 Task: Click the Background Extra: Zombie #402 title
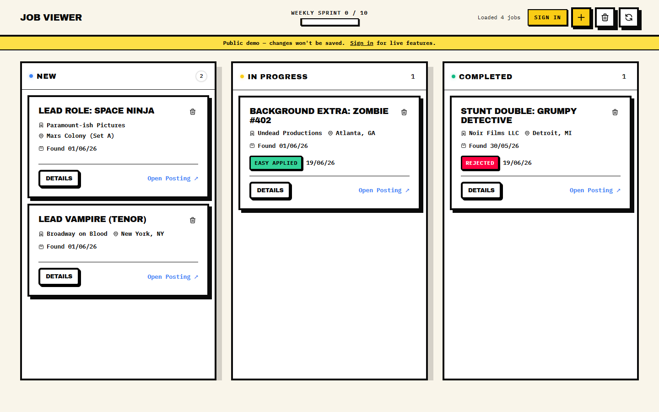pyautogui.click(x=319, y=116)
